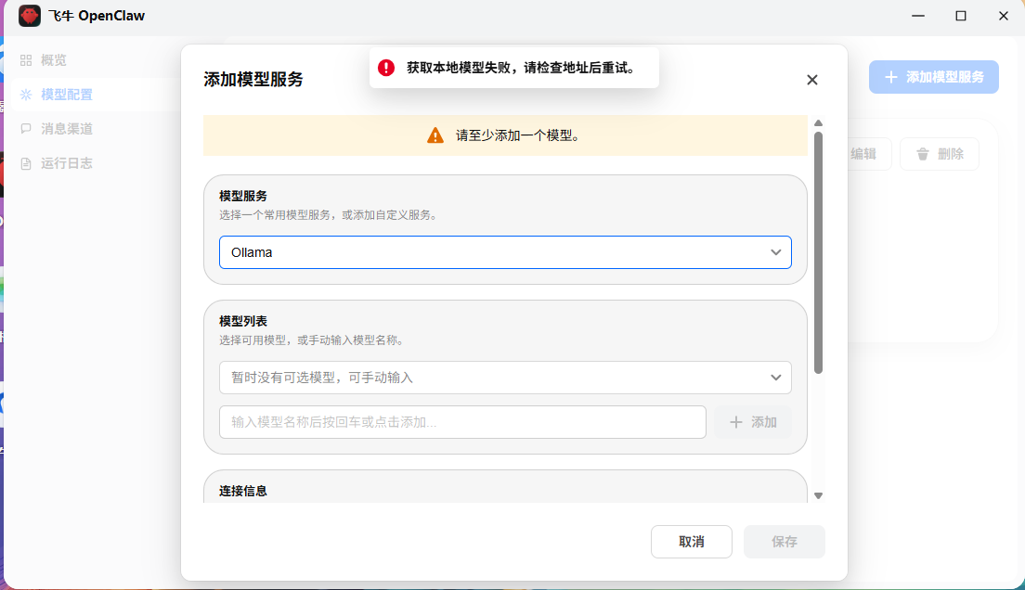Close the 添加模型服务 dialog with X
This screenshot has height=590, width=1025.
(x=812, y=80)
